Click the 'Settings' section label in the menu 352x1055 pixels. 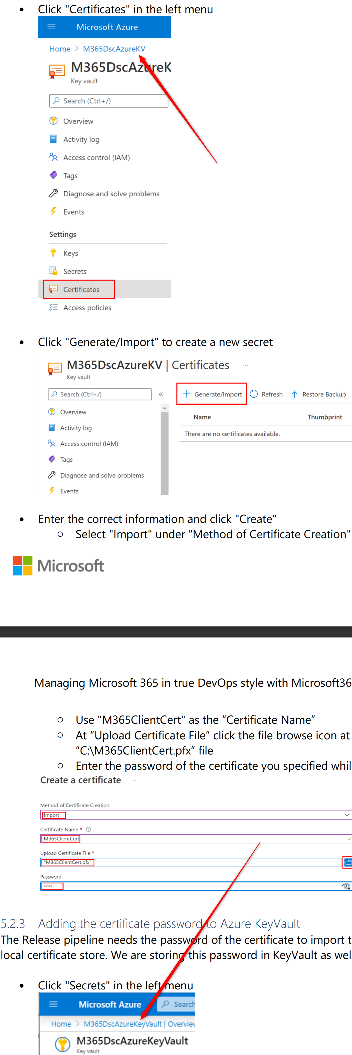pos(63,234)
